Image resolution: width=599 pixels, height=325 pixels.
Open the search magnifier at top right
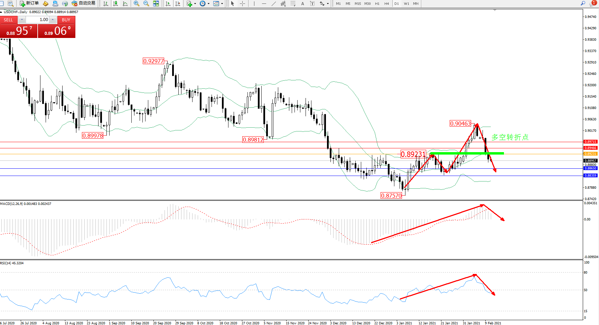[x=583, y=3]
